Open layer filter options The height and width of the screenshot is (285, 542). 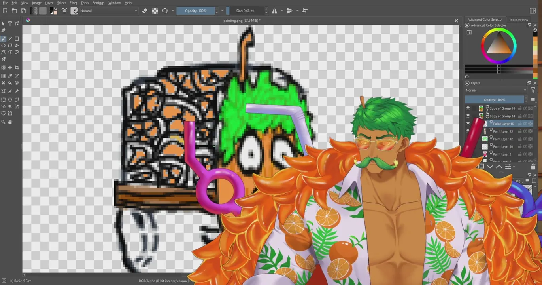click(x=533, y=90)
